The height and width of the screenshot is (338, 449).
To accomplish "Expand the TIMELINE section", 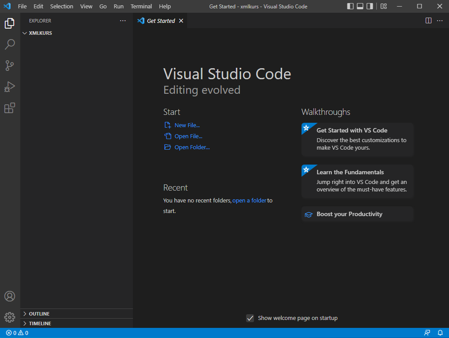I will click(x=77, y=323).
